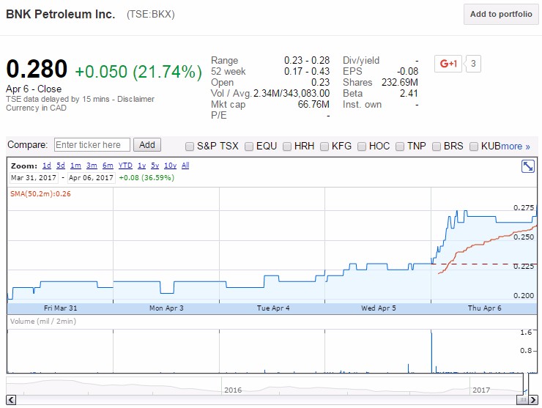542x408 pixels.
Task: Click the 52 week range 0.17 - 0.43
Action: point(307,71)
